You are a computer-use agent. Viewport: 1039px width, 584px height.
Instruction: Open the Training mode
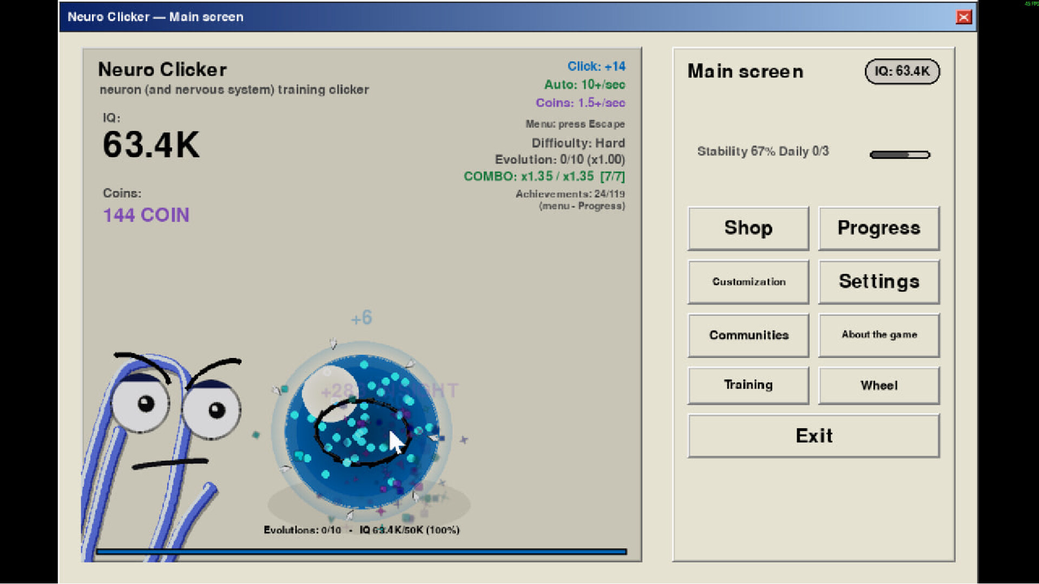748,384
